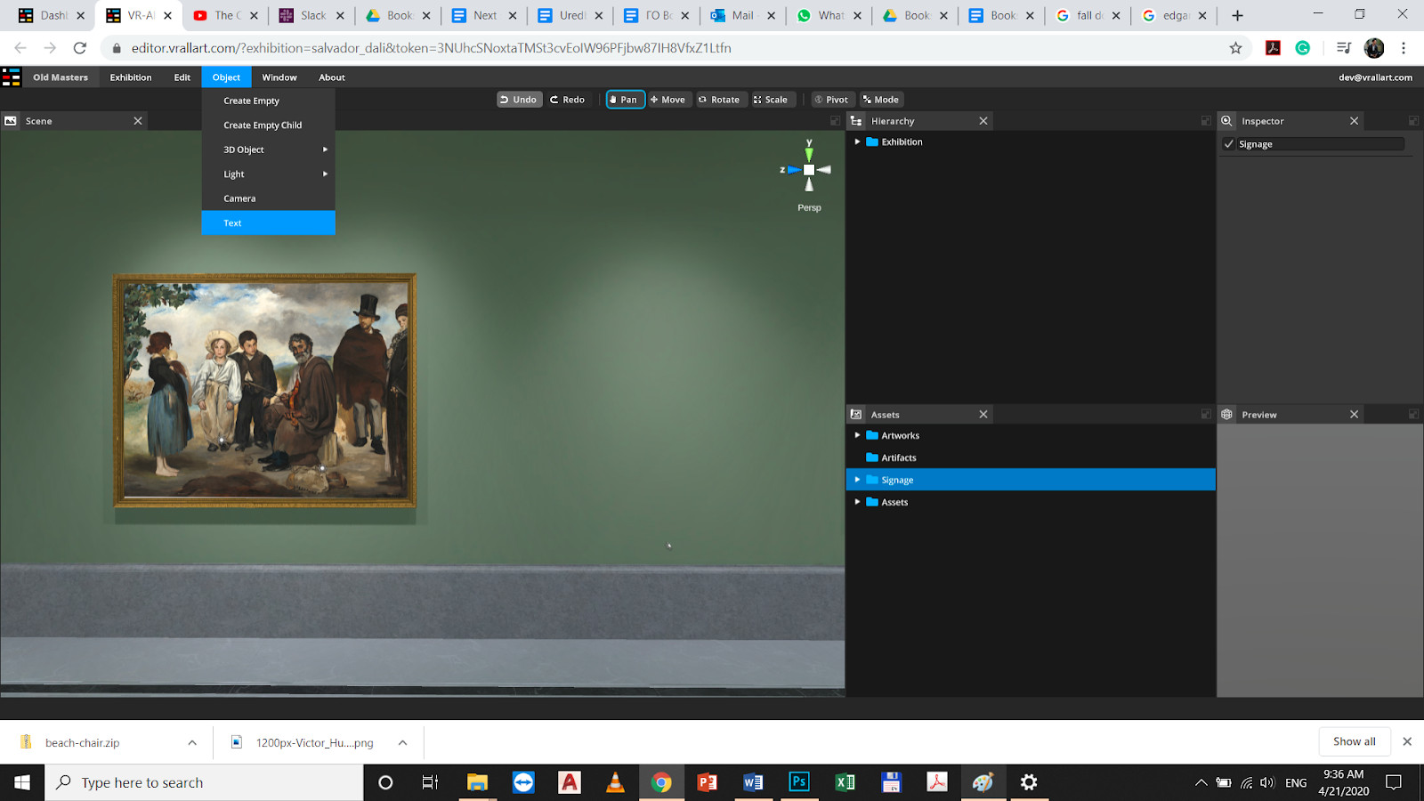
Task: Add a Camera from Object menu
Action: point(268,198)
